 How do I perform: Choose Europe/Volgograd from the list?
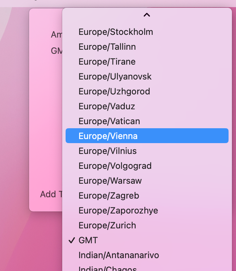click(115, 166)
